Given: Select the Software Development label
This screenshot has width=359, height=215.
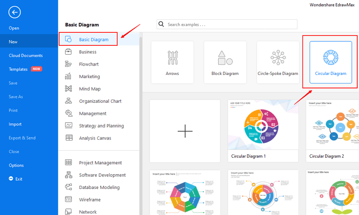Looking at the screenshot, I should pos(102,175).
